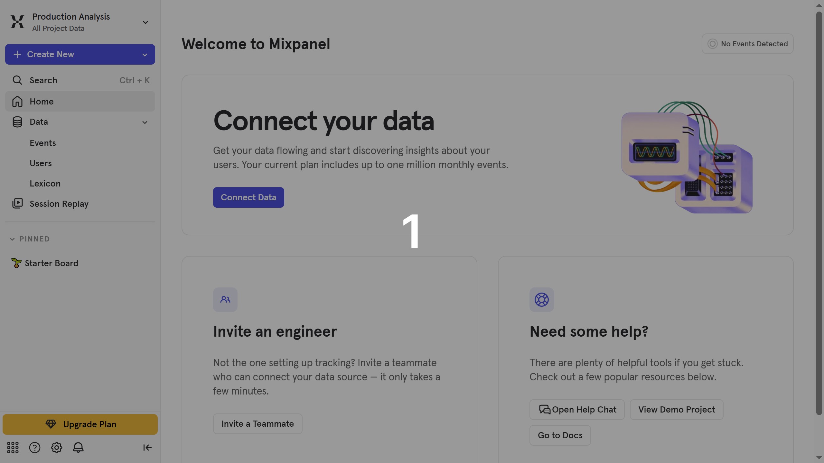Select Home in the sidebar
The width and height of the screenshot is (824, 463).
[80, 101]
